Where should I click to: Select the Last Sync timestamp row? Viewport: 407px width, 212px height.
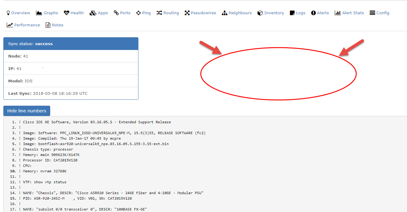(71, 93)
